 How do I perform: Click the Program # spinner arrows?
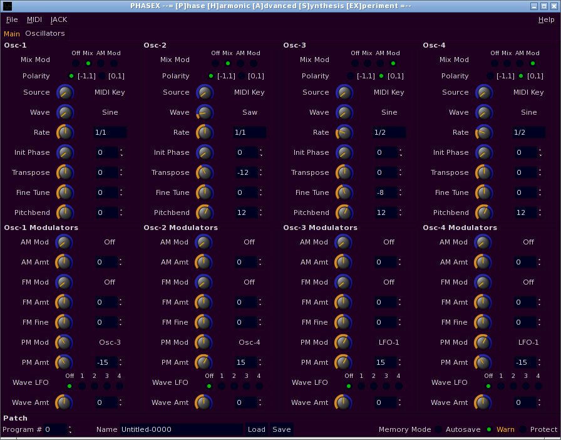(69, 429)
